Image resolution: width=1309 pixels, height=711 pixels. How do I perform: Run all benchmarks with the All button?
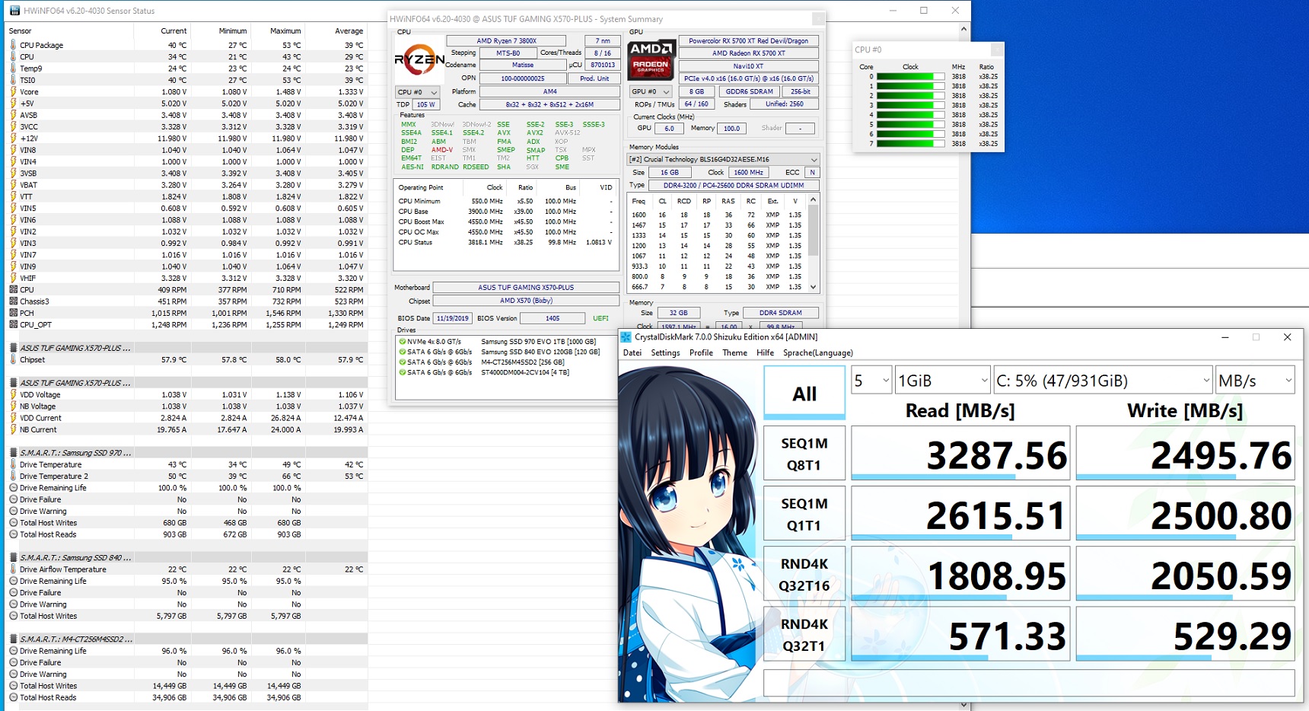pyautogui.click(x=804, y=393)
